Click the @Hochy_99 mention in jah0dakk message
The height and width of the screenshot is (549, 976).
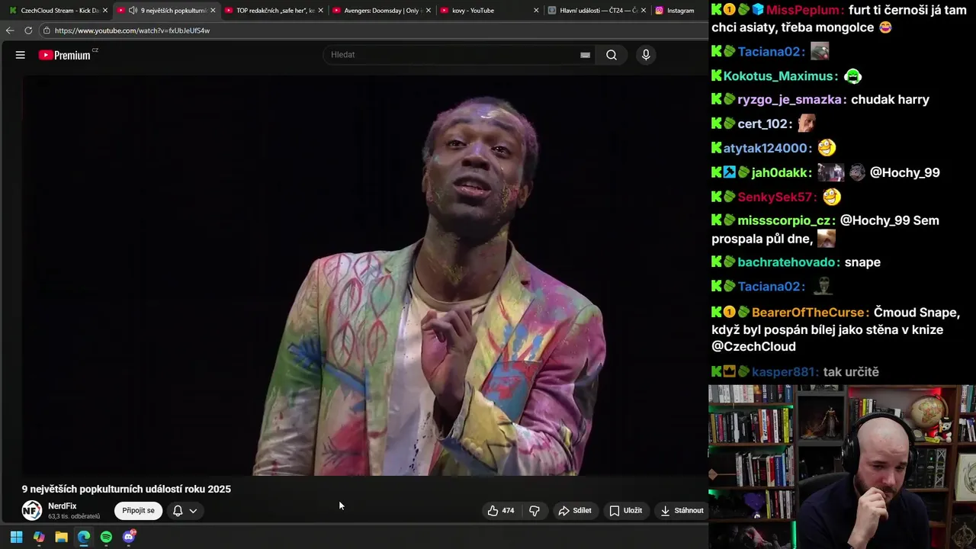[x=904, y=173]
